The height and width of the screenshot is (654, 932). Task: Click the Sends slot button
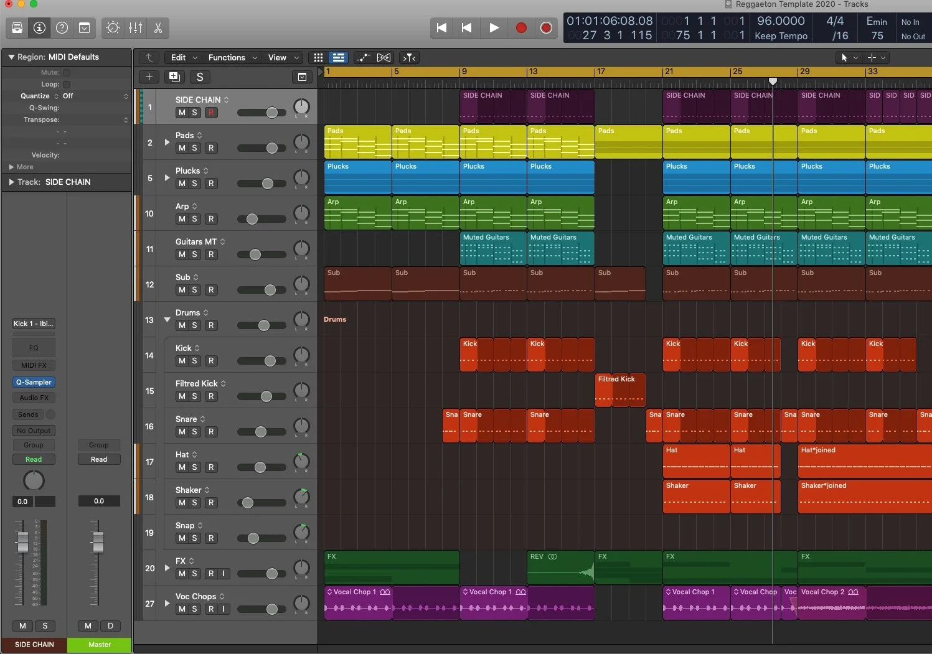pos(28,414)
